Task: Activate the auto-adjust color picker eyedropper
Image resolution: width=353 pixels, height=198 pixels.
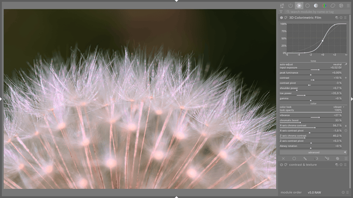Action: (346, 64)
